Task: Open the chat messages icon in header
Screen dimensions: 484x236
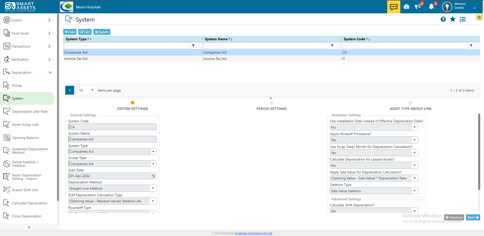Action: pyautogui.click(x=394, y=7)
